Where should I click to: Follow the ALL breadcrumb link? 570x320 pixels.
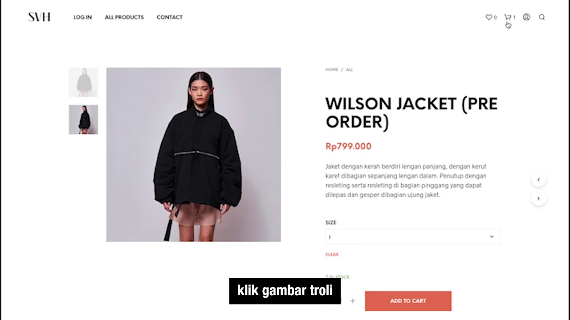point(349,70)
